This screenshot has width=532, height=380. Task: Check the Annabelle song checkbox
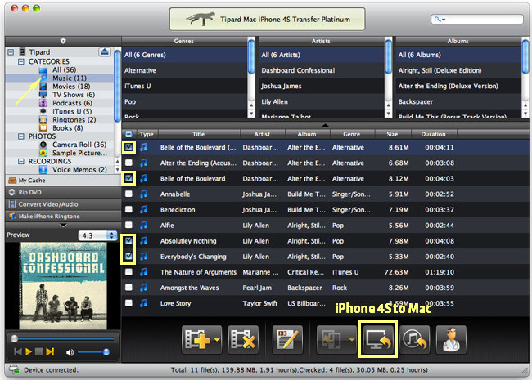129,194
